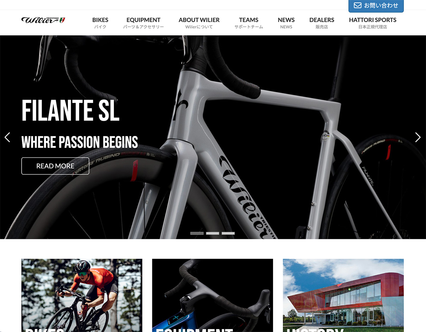The image size is (426, 332).
Task: Click the Wilier Triestina logo
Action: pos(43,20)
